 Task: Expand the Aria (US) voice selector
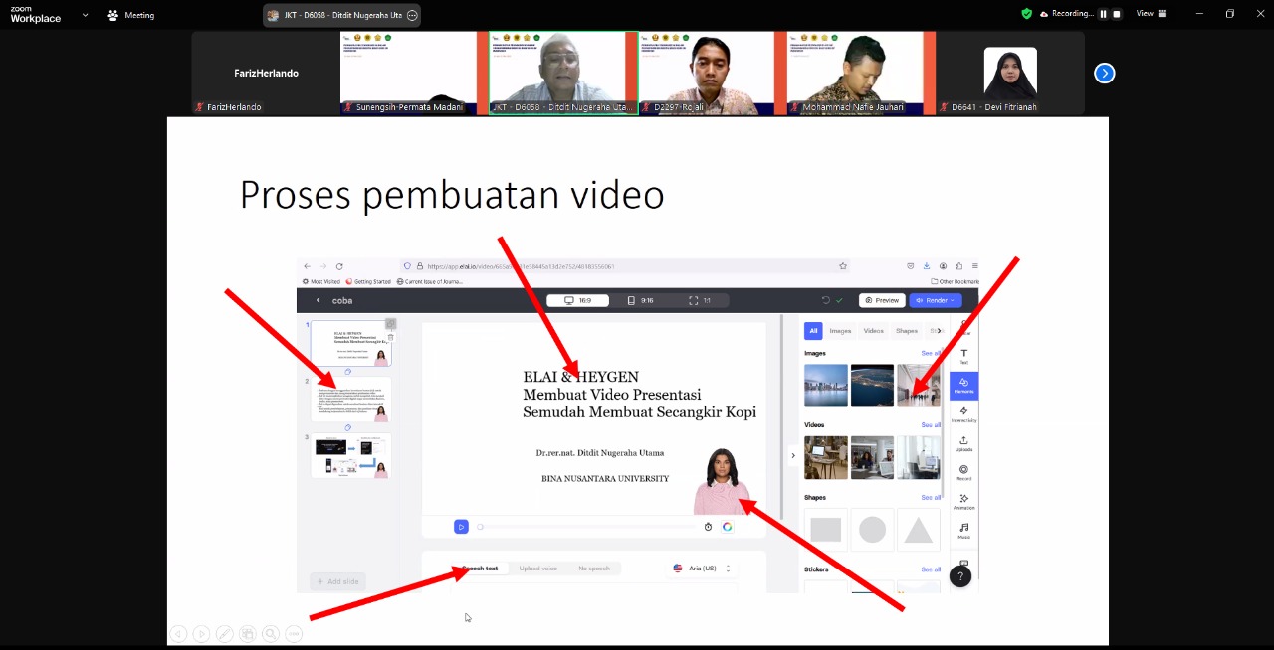point(702,569)
